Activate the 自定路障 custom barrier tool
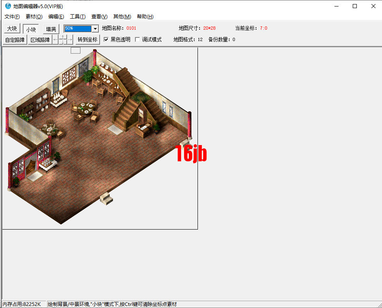This screenshot has height=308, width=382. pos(15,39)
